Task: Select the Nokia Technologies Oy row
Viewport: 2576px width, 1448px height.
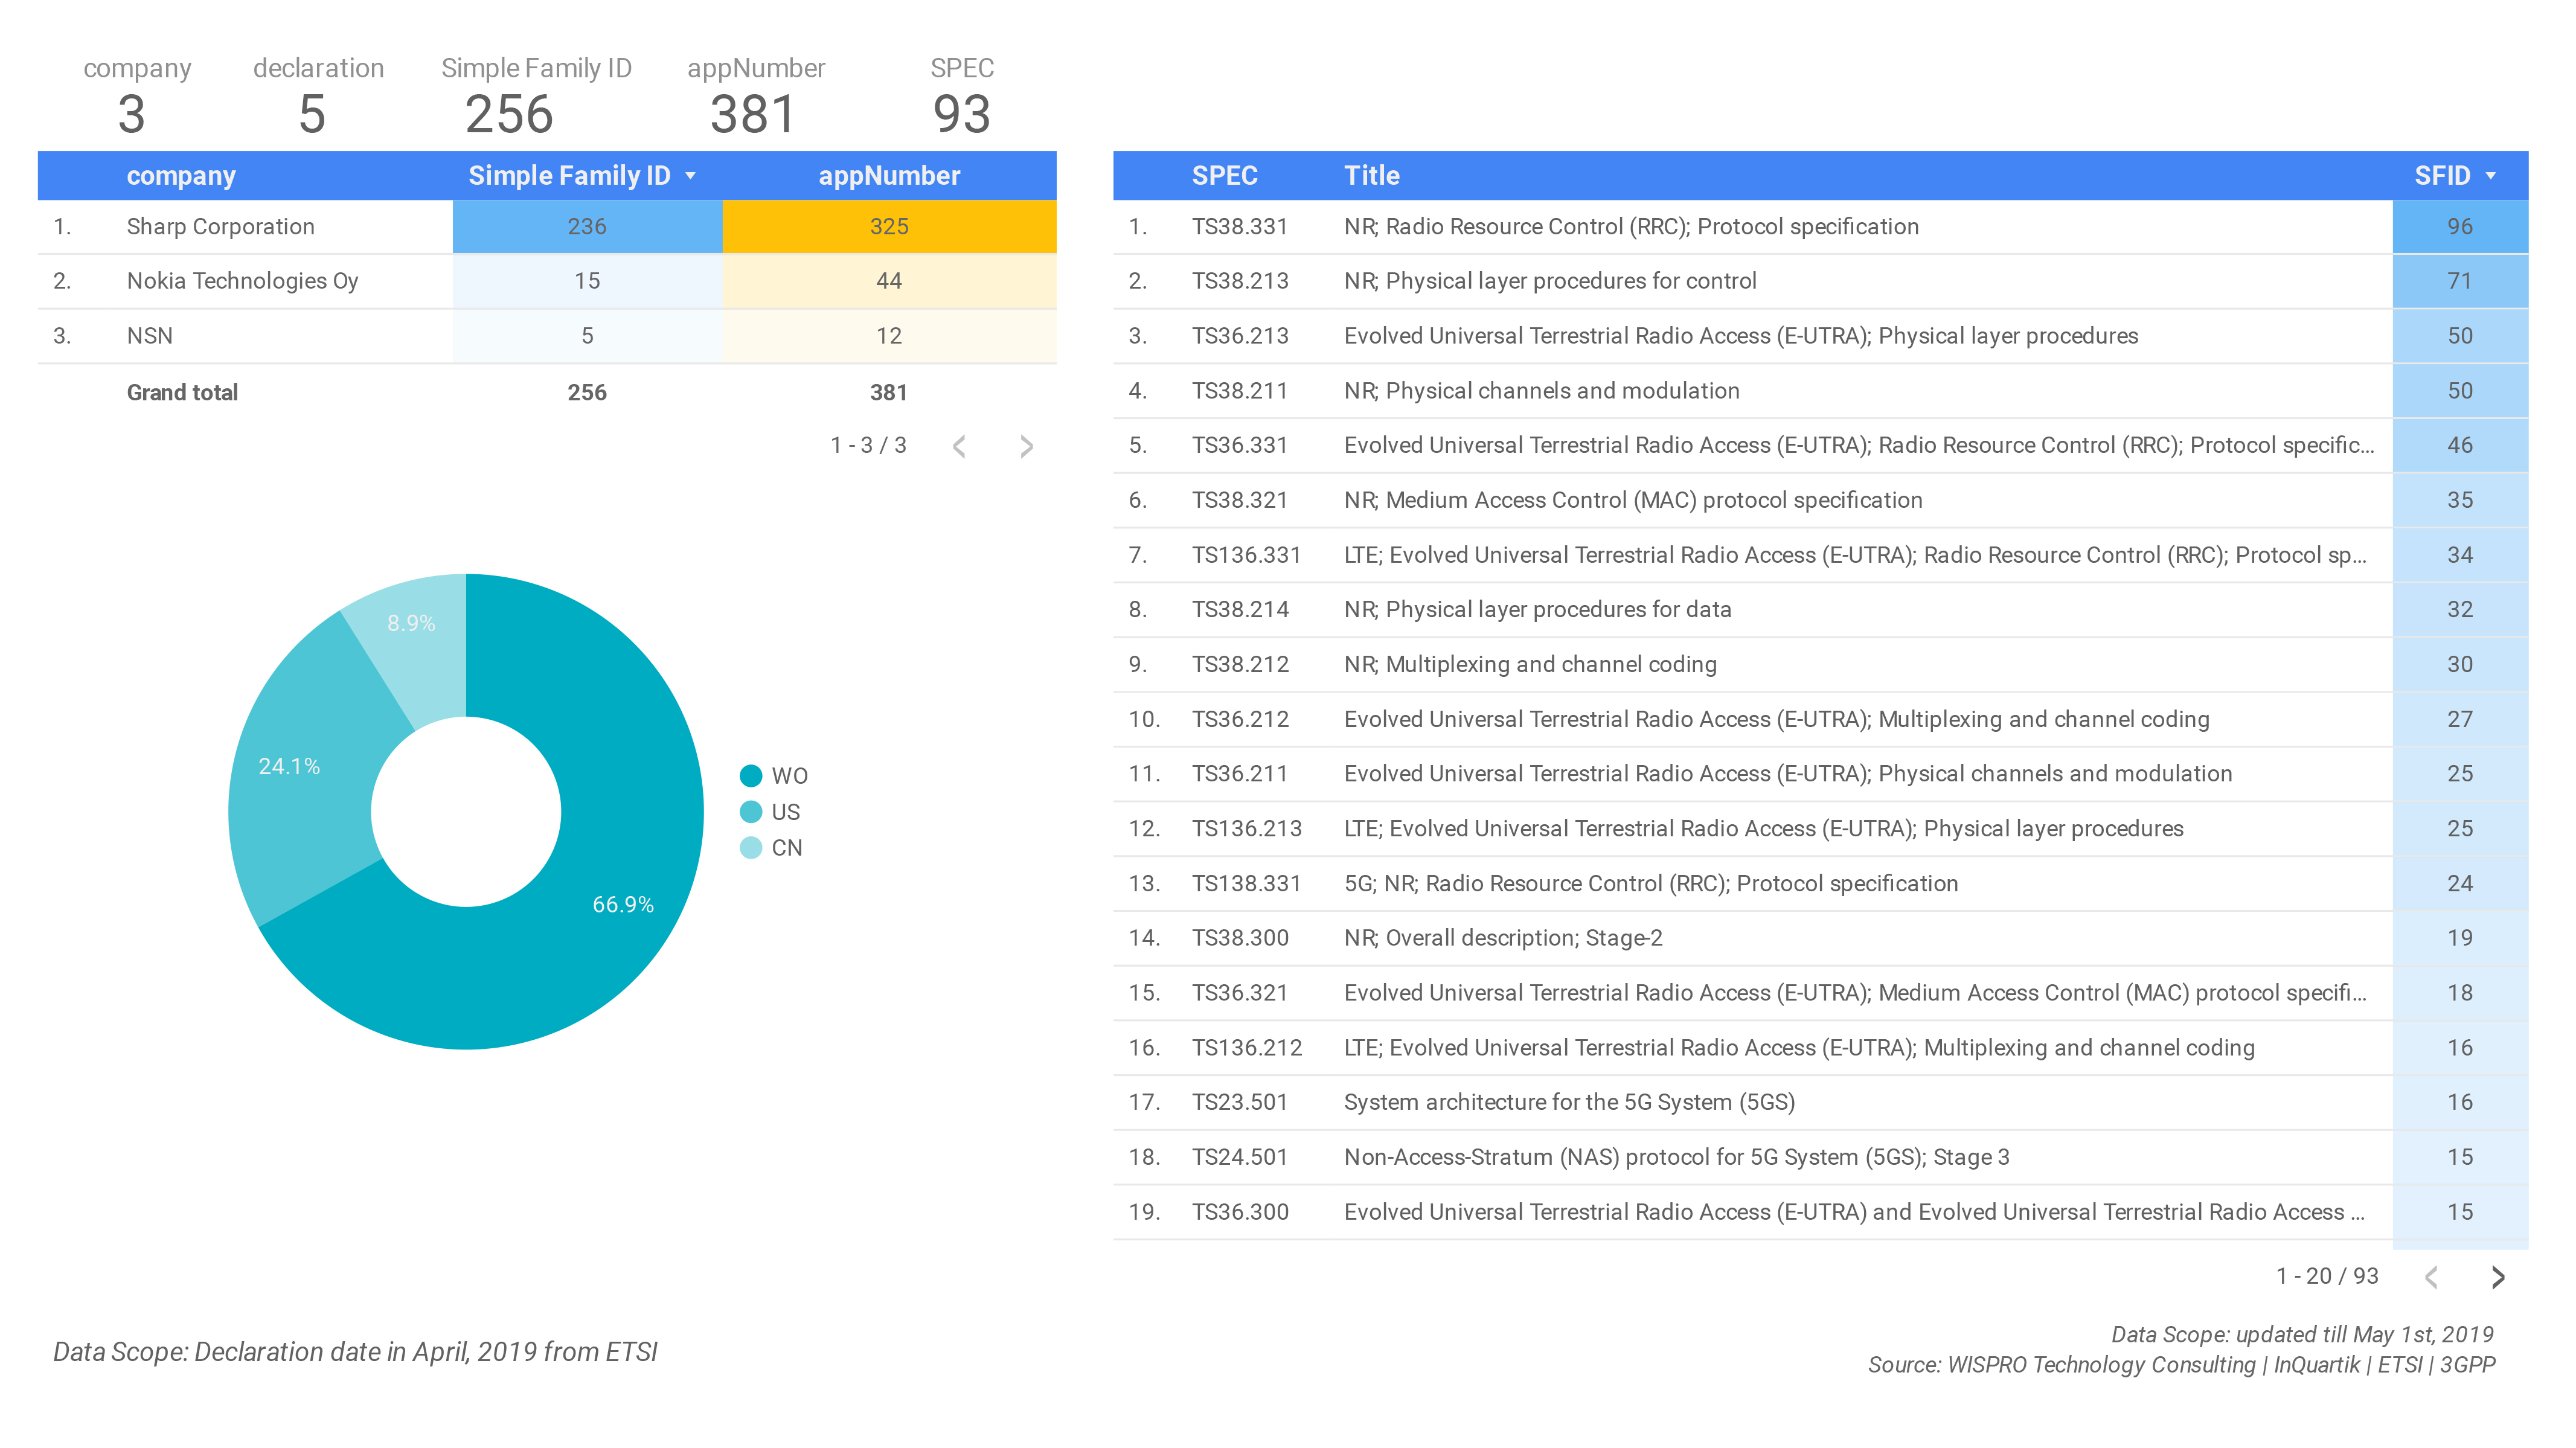Action: (x=546, y=281)
